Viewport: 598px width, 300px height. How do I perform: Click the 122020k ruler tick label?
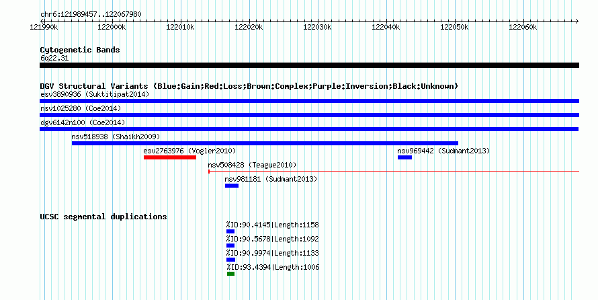point(249,28)
